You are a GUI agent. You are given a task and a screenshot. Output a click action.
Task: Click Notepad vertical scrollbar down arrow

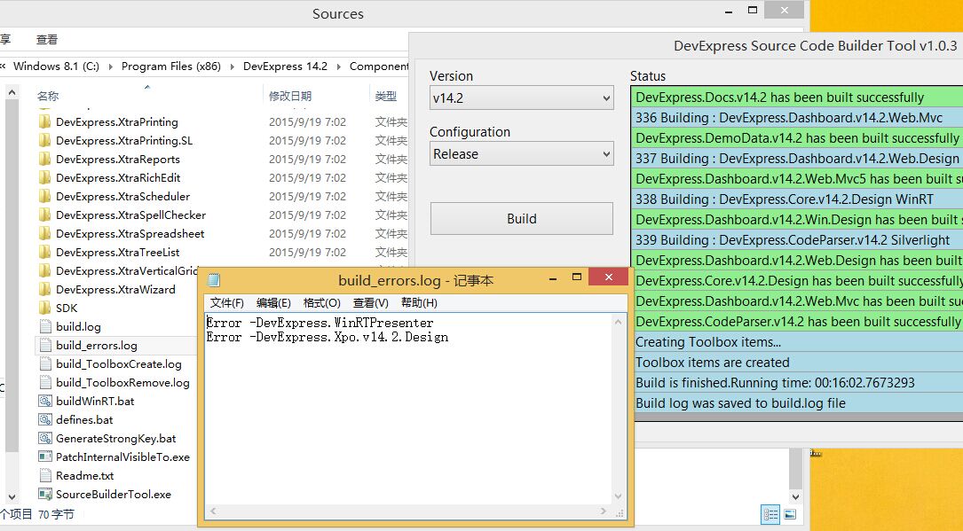coord(618,496)
